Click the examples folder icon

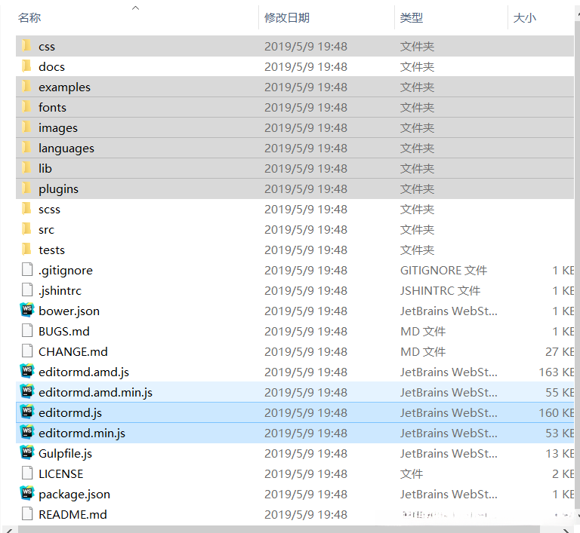[x=26, y=87]
